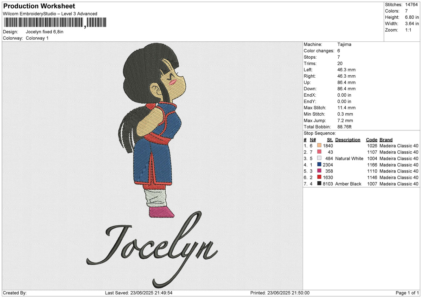
Task: Select stitch count 1840 in stop 1
Action: coord(328,146)
